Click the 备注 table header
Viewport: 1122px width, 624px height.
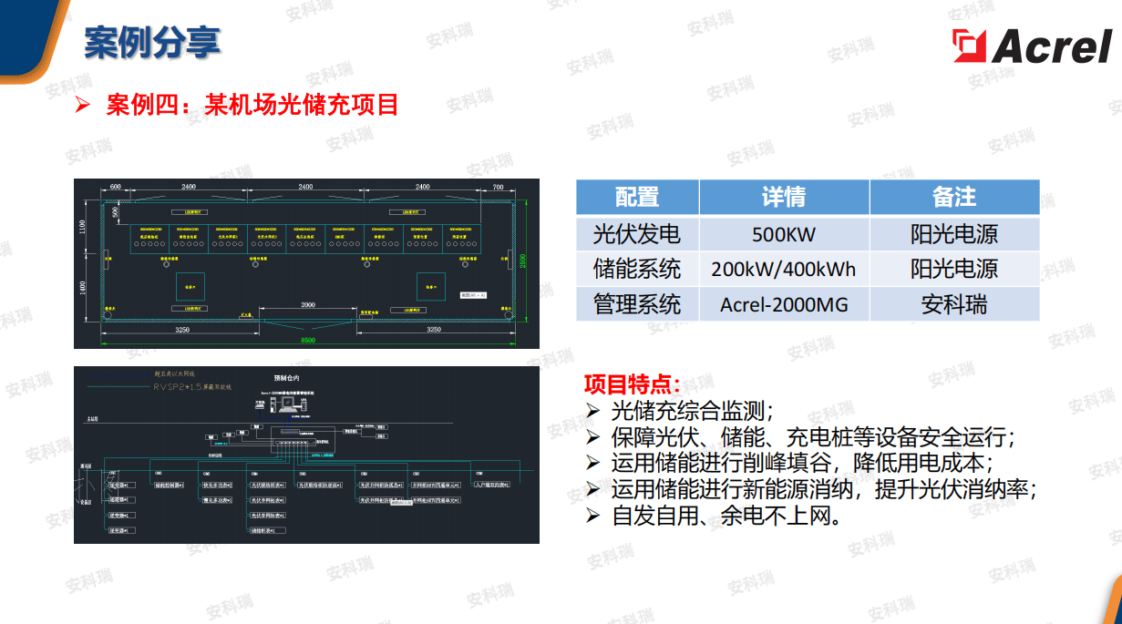click(954, 197)
